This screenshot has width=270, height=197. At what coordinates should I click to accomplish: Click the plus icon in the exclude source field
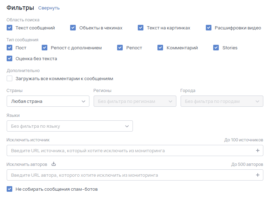pyautogui.click(x=258, y=150)
